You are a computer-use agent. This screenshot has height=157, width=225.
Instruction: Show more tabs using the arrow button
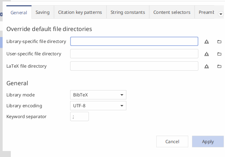point(221,14)
